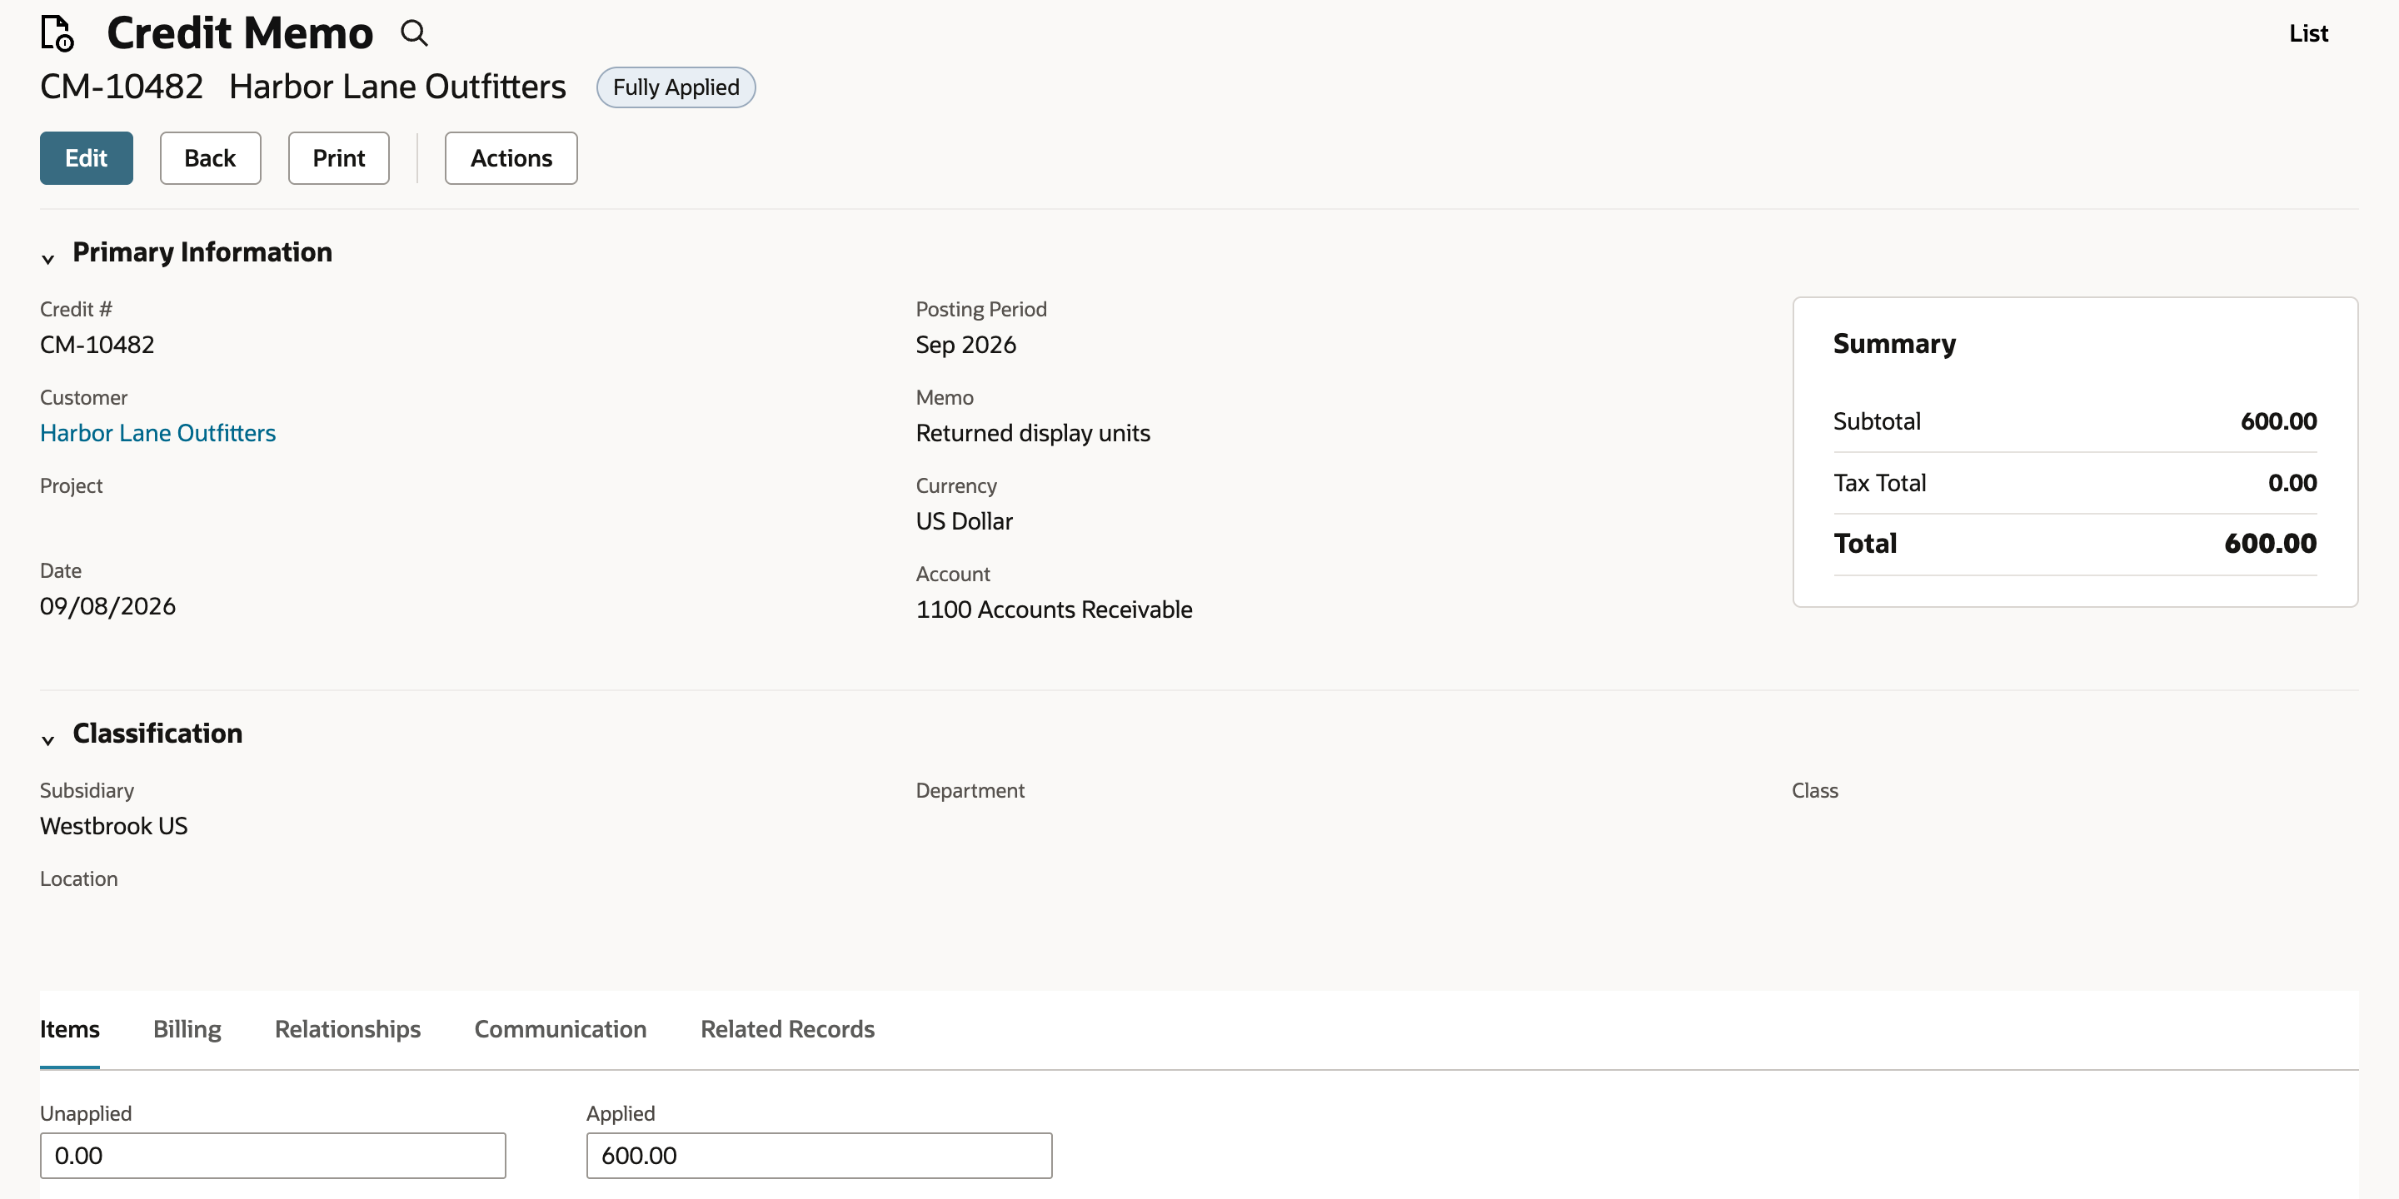Click the Department field label
This screenshot has width=2399, height=1199.
pyautogui.click(x=970, y=790)
